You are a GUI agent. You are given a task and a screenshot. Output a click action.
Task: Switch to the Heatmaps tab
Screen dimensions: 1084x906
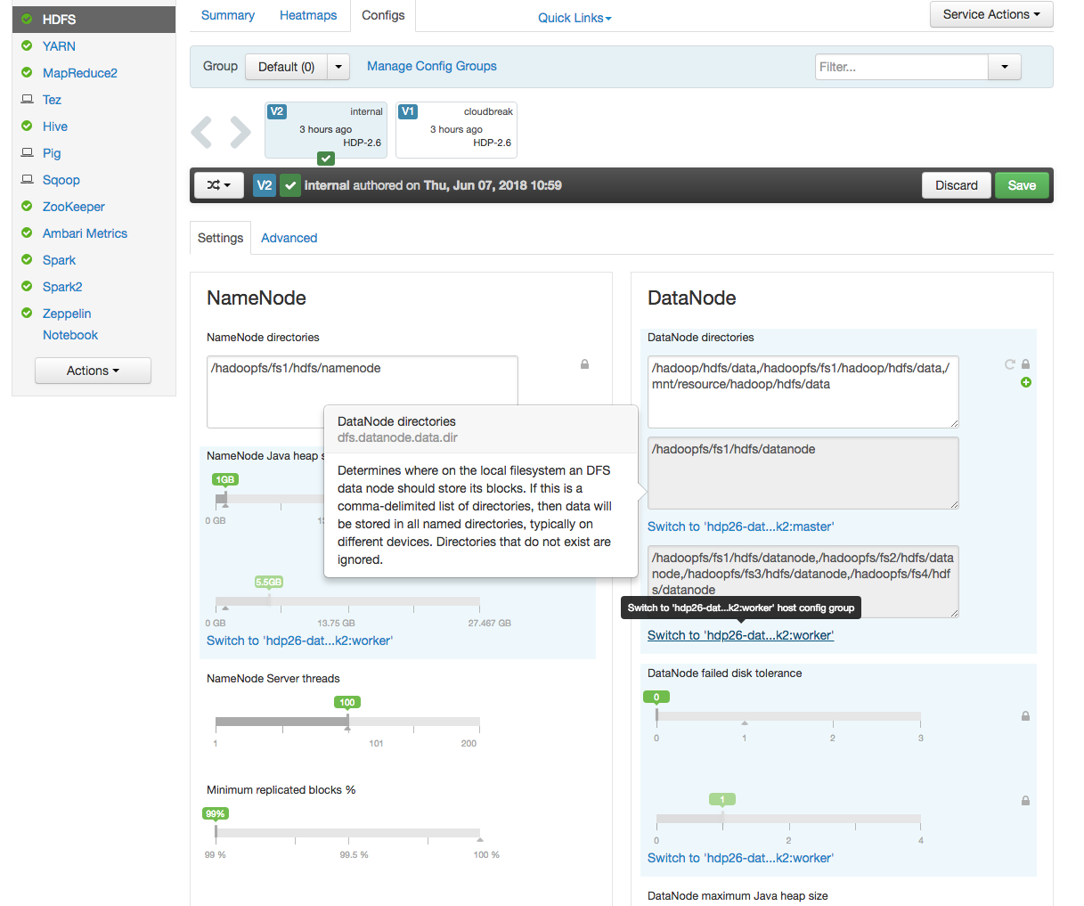tap(308, 15)
